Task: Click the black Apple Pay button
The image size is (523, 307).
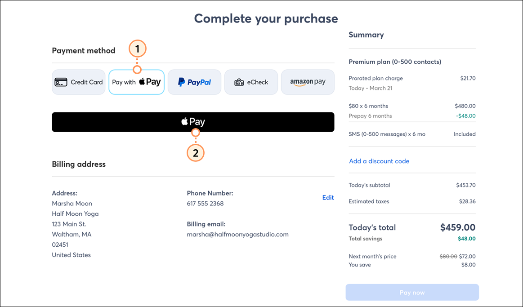Action: (193, 122)
